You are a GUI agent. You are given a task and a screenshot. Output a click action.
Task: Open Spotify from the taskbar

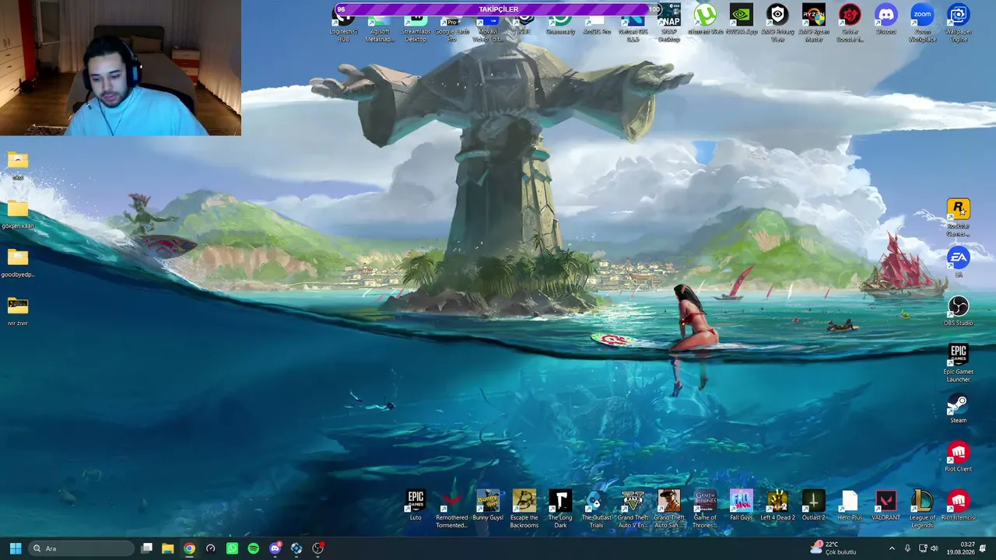point(254,548)
